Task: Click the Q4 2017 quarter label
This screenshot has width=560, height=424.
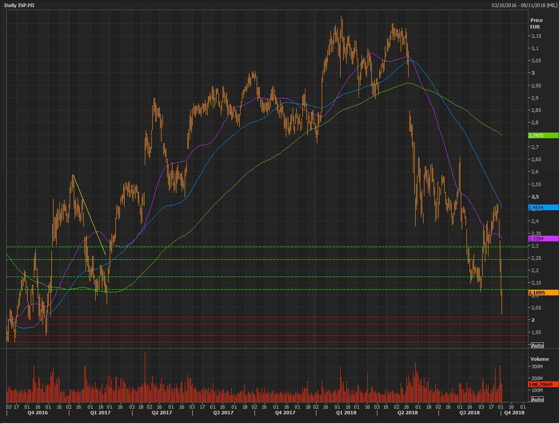Action: tap(285, 413)
